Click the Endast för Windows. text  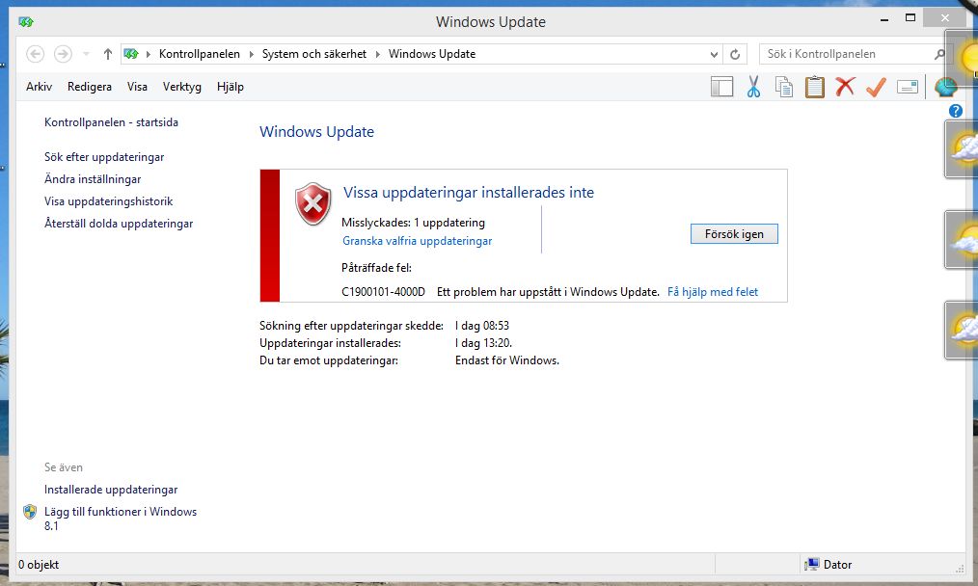(x=507, y=361)
